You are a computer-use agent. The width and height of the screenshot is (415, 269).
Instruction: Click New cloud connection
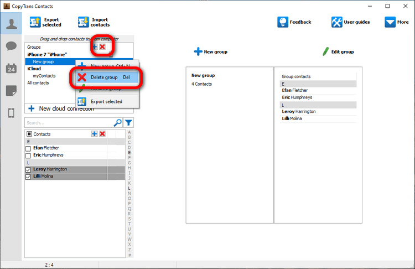pyautogui.click(x=61, y=108)
